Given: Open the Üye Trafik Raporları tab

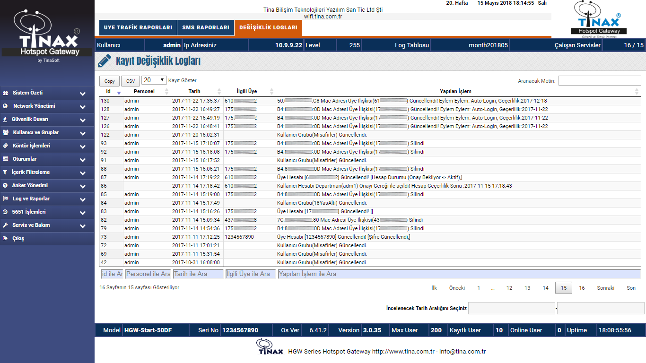Looking at the screenshot, I should tap(138, 27).
